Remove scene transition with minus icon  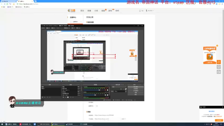[x=123, y=89]
